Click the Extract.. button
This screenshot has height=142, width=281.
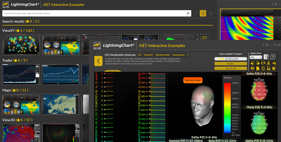pos(231,64)
